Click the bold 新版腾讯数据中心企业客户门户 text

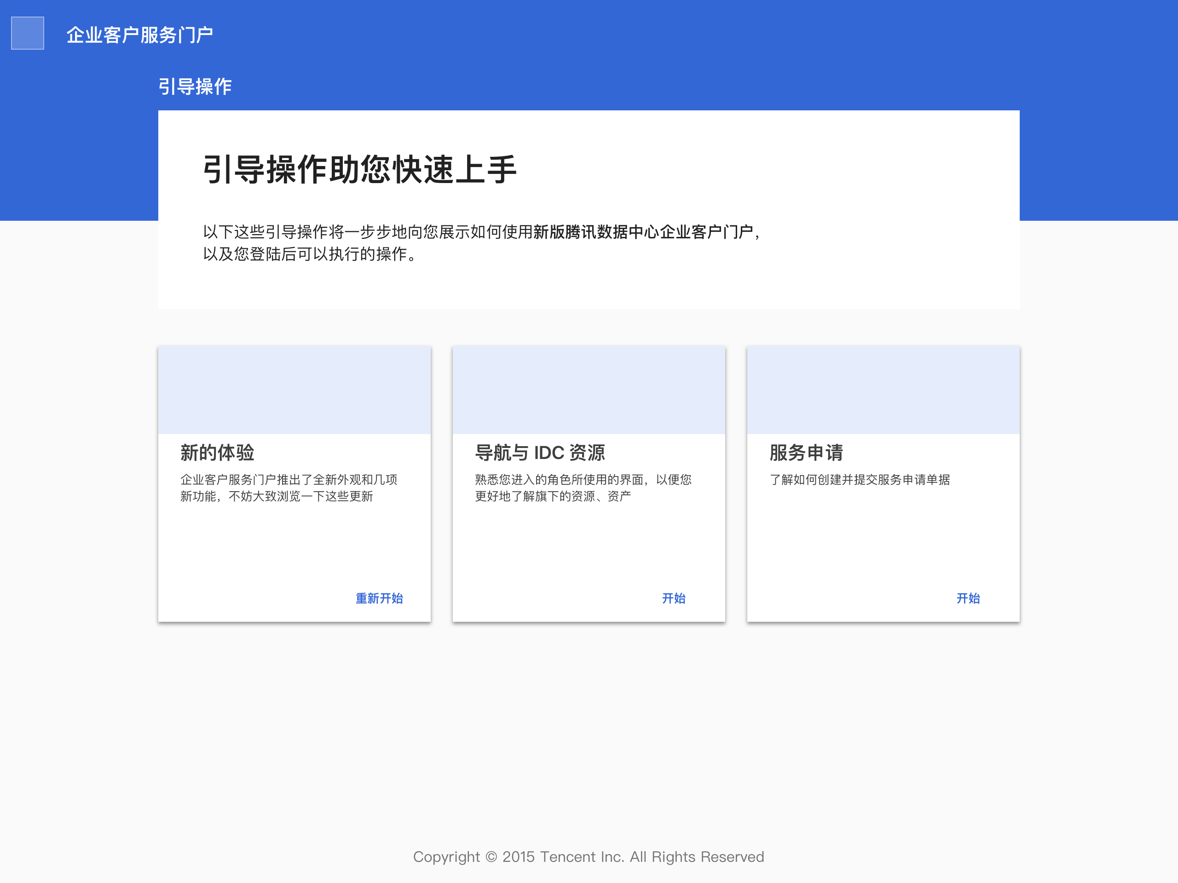[643, 232]
